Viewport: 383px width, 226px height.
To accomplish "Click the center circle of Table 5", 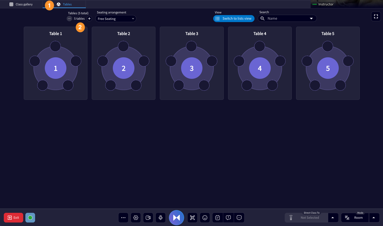I will point(328,68).
